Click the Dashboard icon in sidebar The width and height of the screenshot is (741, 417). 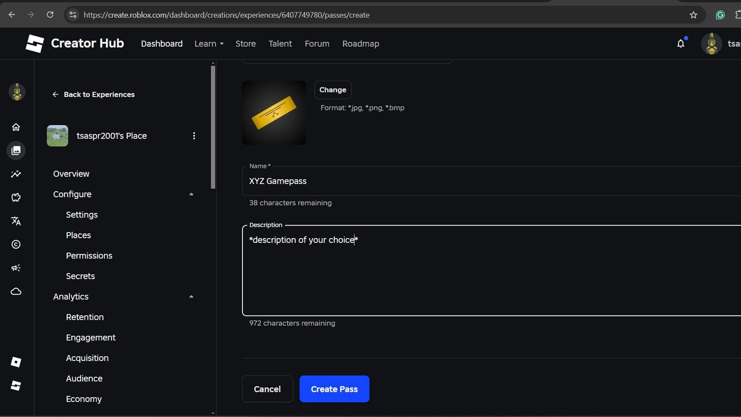pyautogui.click(x=16, y=126)
